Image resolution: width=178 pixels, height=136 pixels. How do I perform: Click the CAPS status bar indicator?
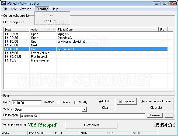[x=118, y=133]
